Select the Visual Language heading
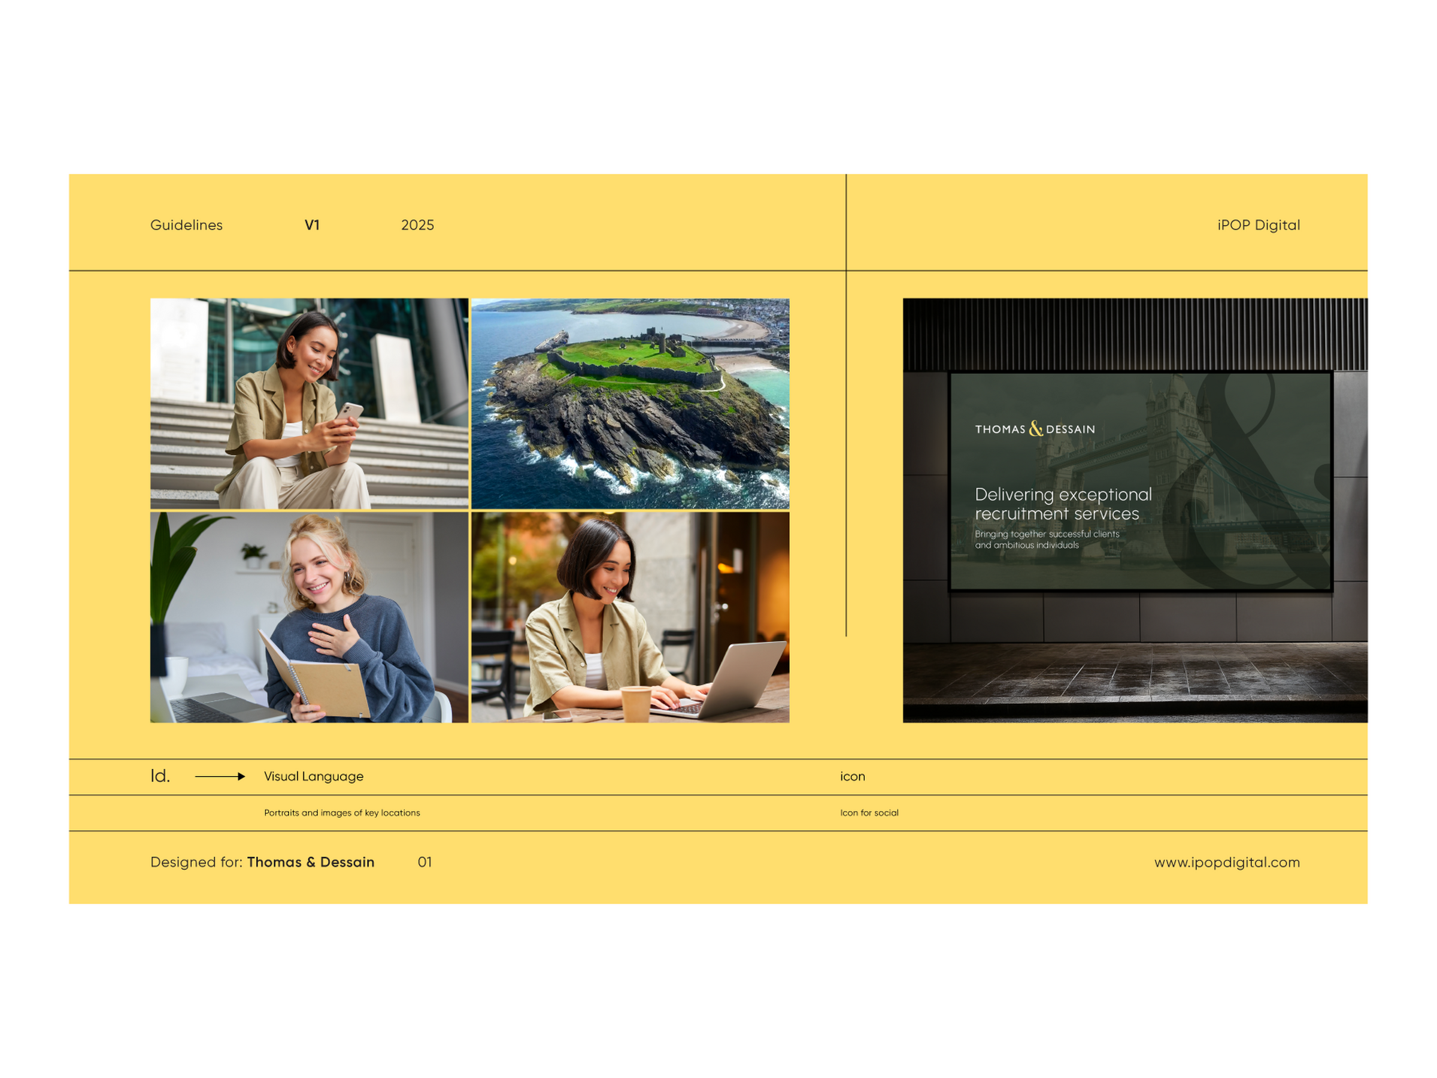This screenshot has width=1437, height=1078. coord(314,776)
